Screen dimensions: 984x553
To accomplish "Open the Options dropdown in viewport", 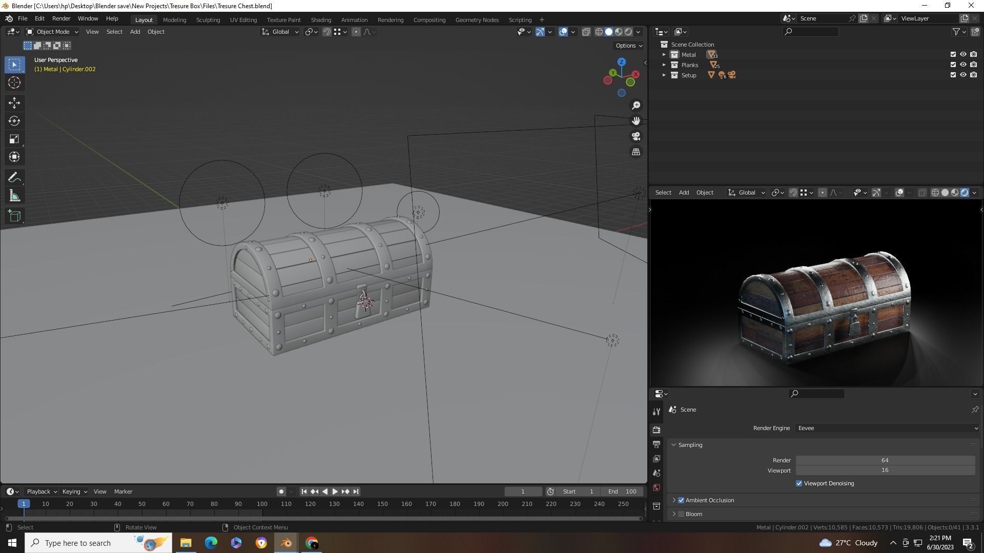I will pyautogui.click(x=629, y=46).
